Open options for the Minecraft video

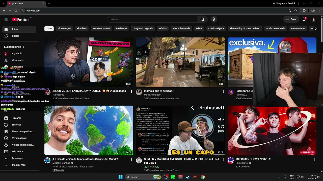131,160
